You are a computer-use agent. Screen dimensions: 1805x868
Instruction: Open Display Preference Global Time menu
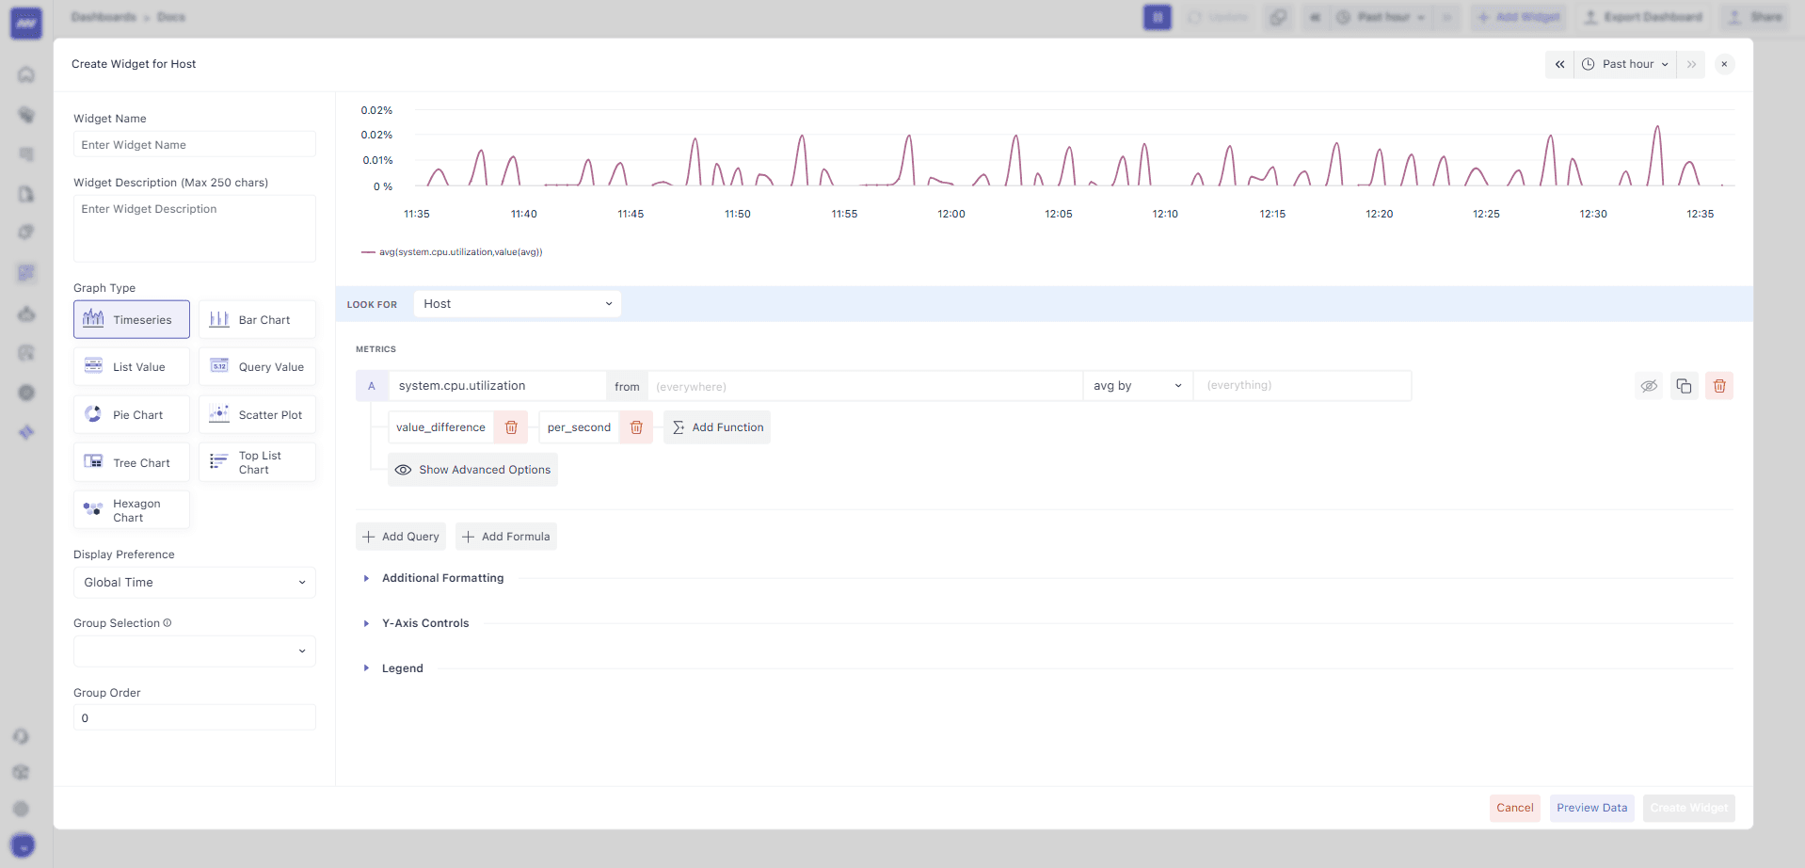pyautogui.click(x=194, y=583)
